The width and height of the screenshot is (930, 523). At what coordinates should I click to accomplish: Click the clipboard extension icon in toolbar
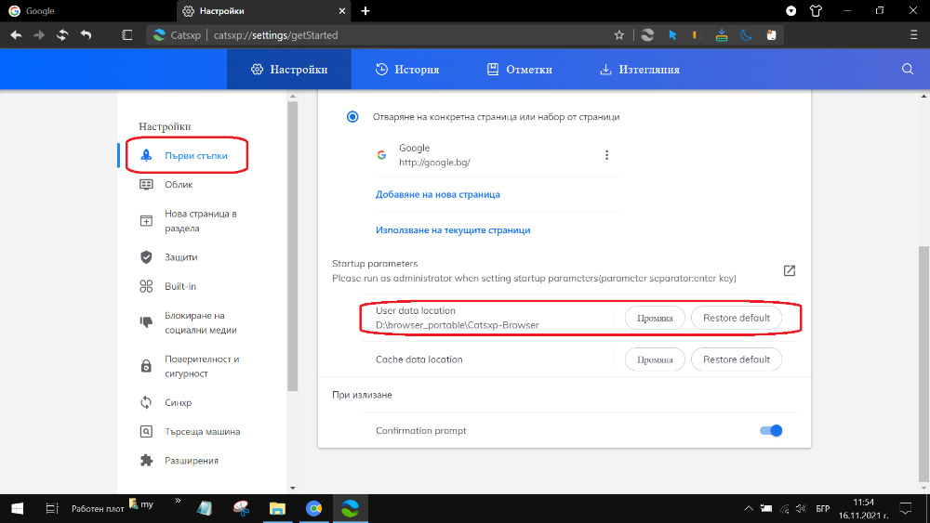click(x=771, y=35)
